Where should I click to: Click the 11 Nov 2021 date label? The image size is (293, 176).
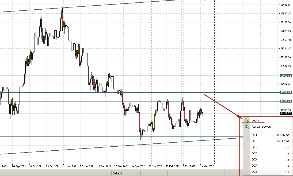click(70, 166)
